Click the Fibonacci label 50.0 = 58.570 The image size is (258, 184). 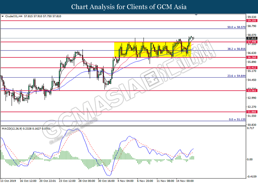point(237,27)
